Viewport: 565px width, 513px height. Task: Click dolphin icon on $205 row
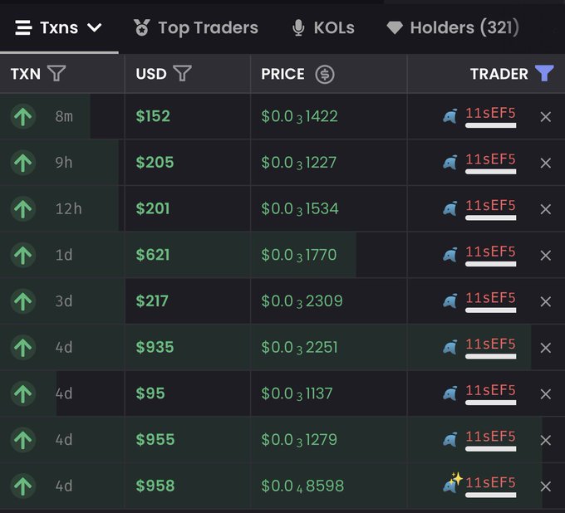coord(450,163)
